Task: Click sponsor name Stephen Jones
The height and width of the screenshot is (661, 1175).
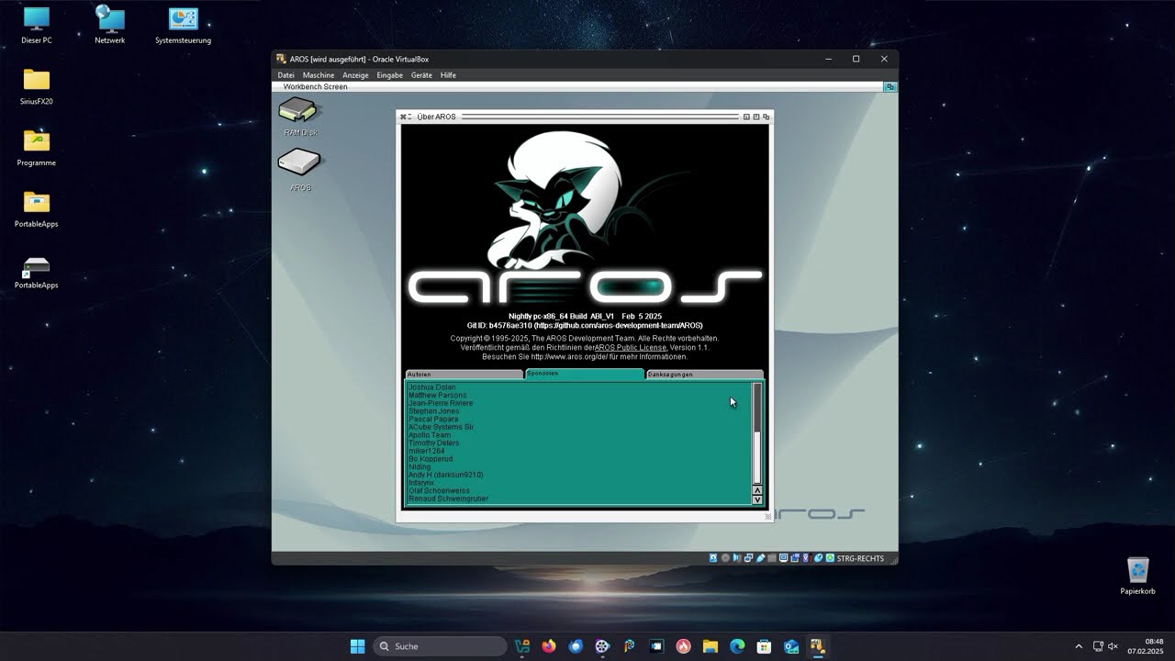Action: [x=433, y=411]
